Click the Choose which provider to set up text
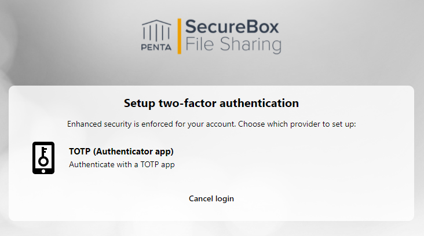 (x=297, y=124)
